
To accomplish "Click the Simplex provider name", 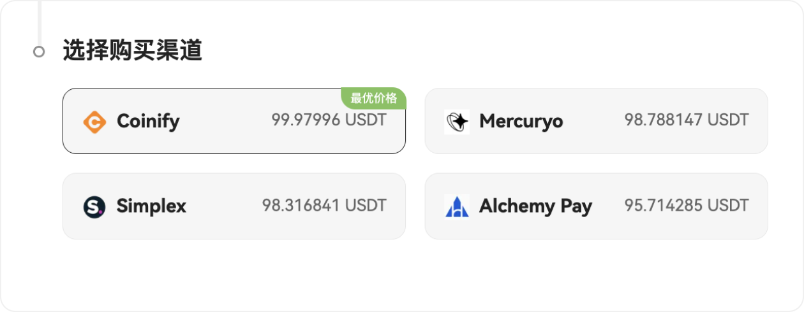I will pyautogui.click(x=151, y=206).
